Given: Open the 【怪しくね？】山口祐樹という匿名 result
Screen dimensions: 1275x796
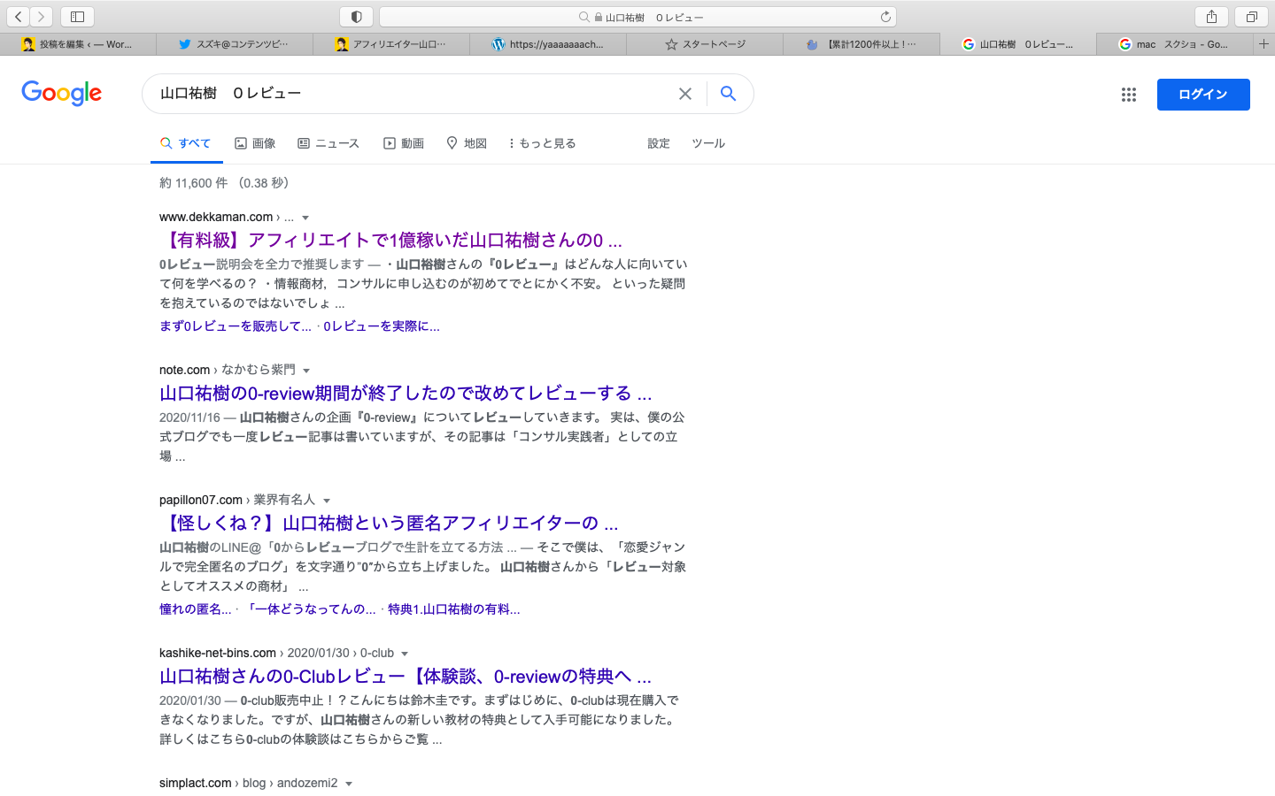Looking at the screenshot, I should click(x=389, y=523).
